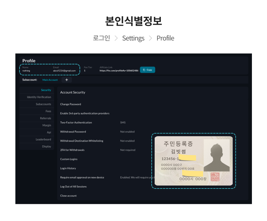The image size is (267, 221).
Task: Open the Display settings tab
Action: (x=37, y=147)
